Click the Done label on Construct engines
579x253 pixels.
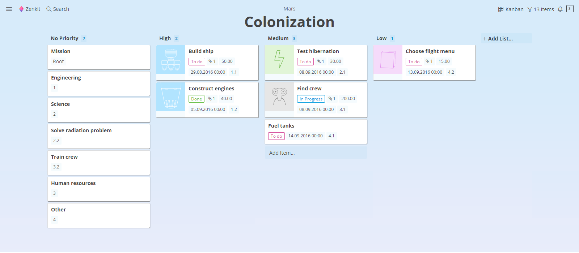point(196,99)
